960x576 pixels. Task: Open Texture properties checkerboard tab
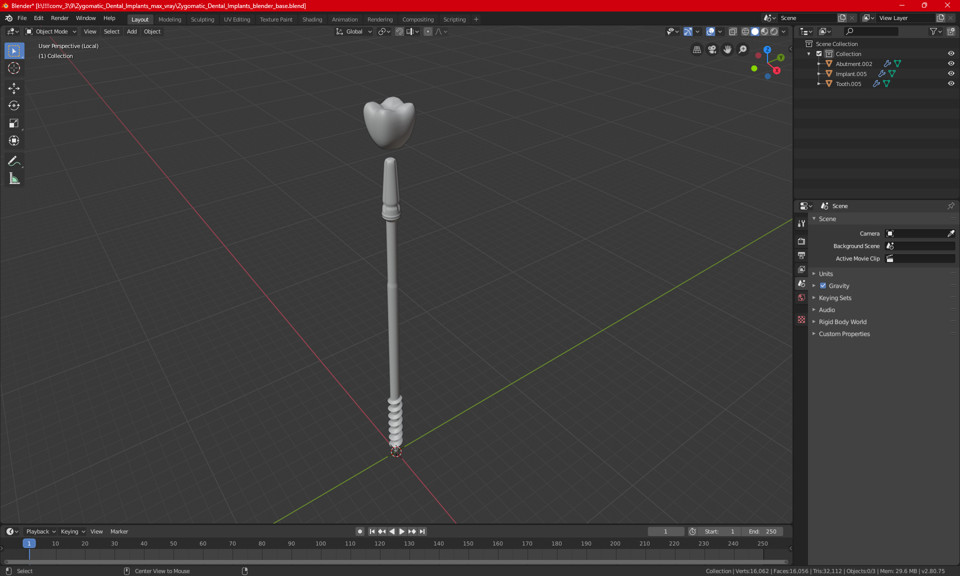801,319
